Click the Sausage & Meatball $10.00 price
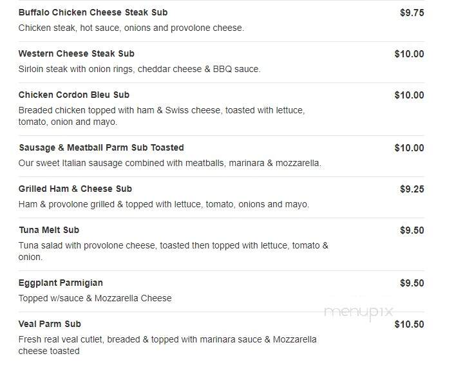474x365 pixels. (409, 148)
